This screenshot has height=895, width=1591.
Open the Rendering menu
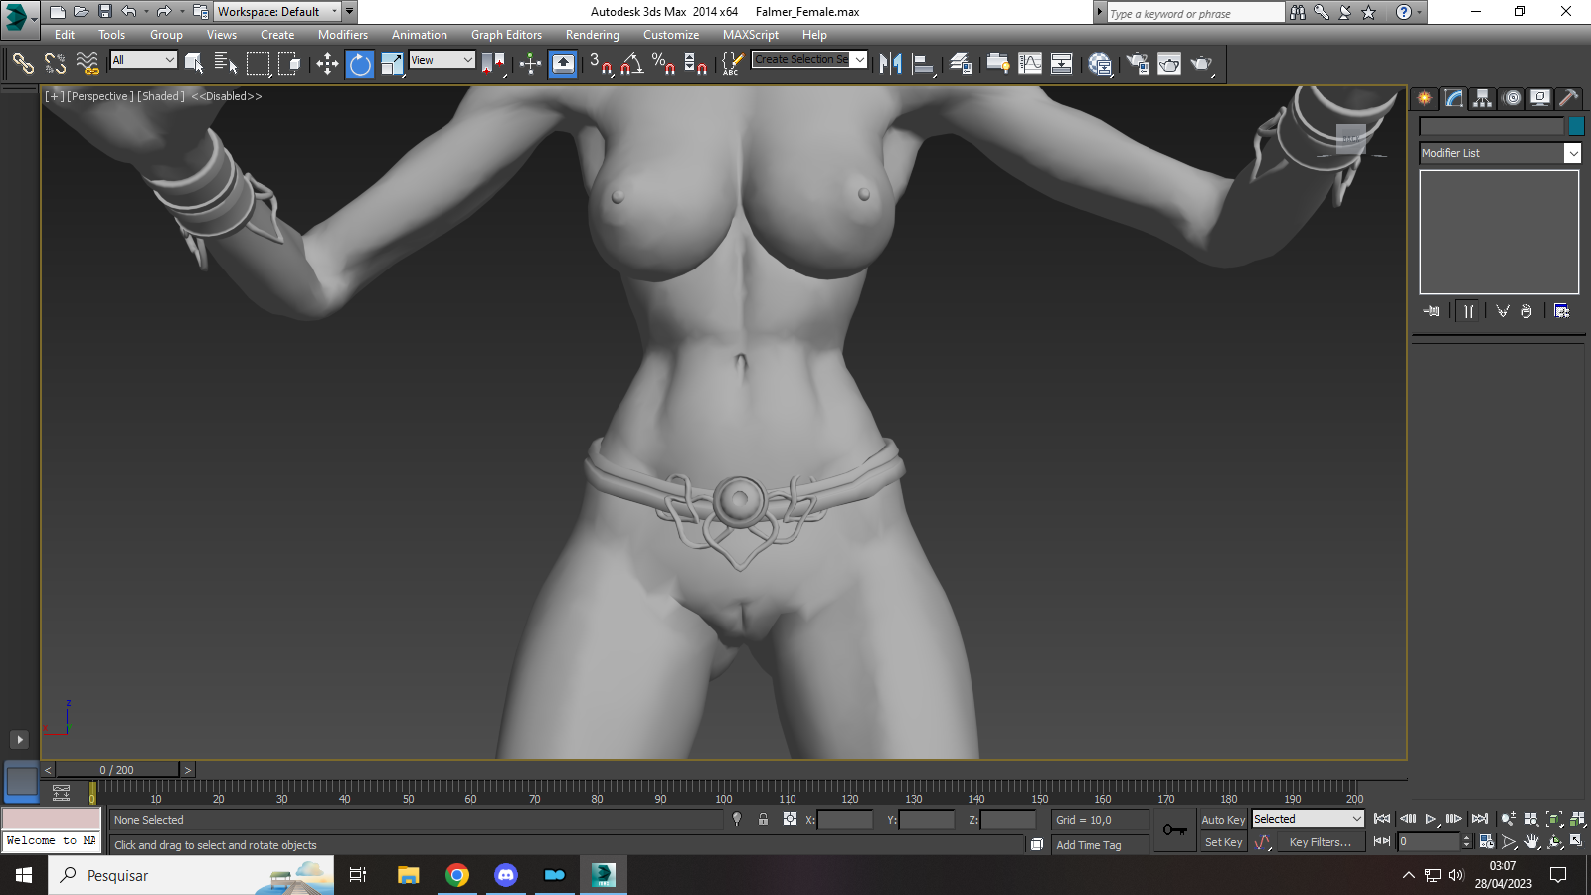pos(593,34)
